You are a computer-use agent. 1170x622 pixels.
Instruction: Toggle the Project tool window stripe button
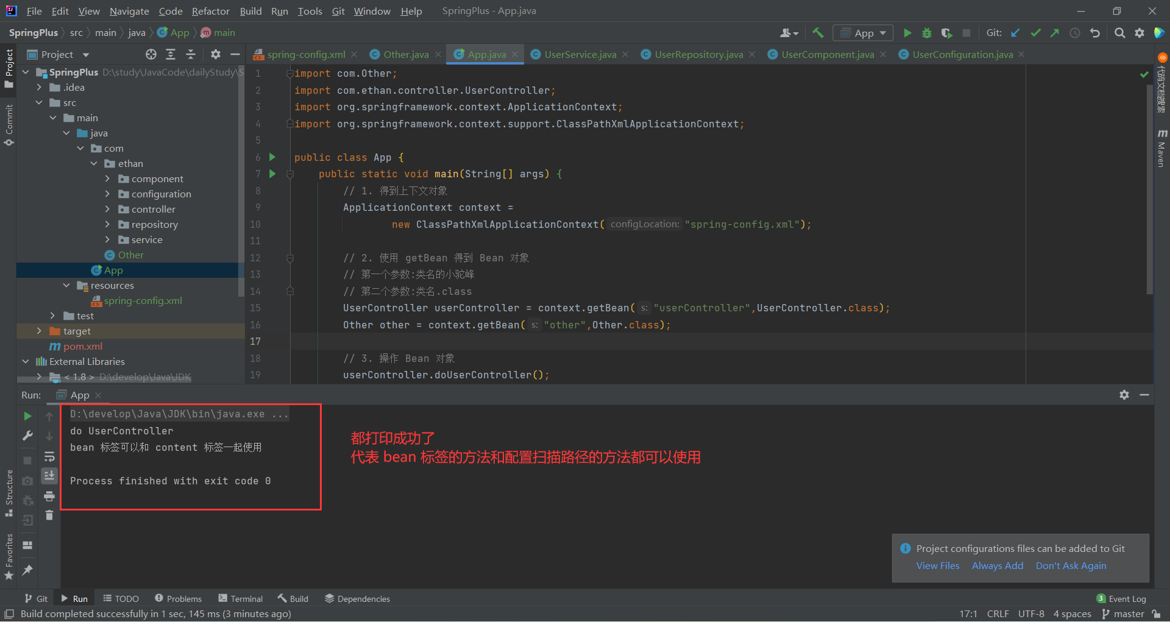[x=9, y=68]
